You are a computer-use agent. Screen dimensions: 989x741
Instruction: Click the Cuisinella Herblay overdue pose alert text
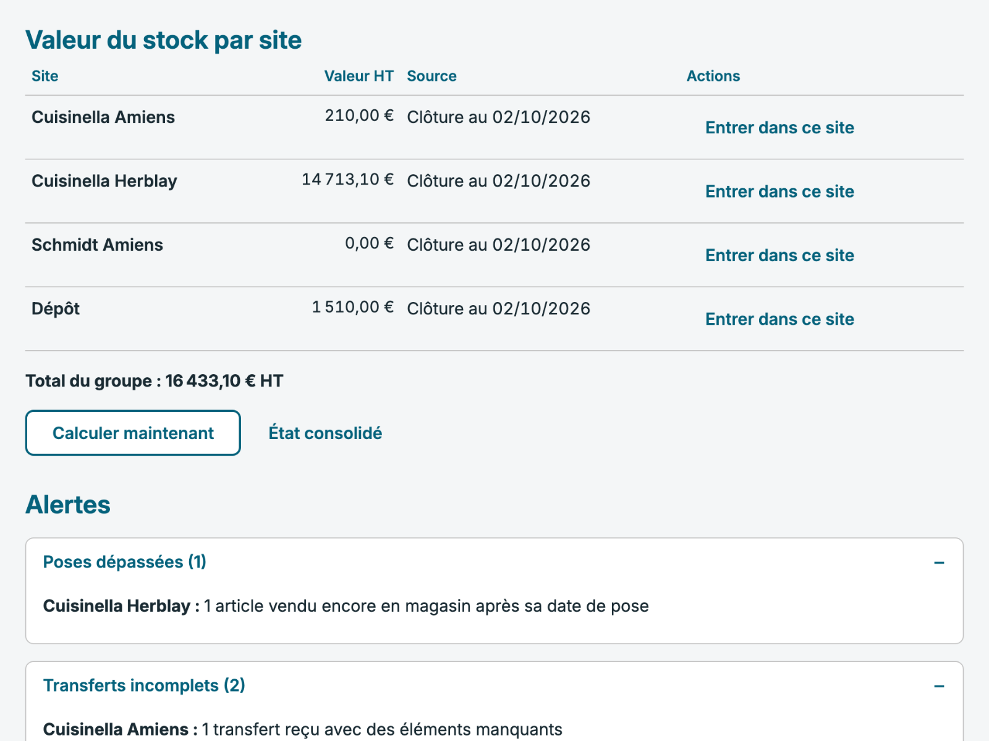[x=346, y=606]
